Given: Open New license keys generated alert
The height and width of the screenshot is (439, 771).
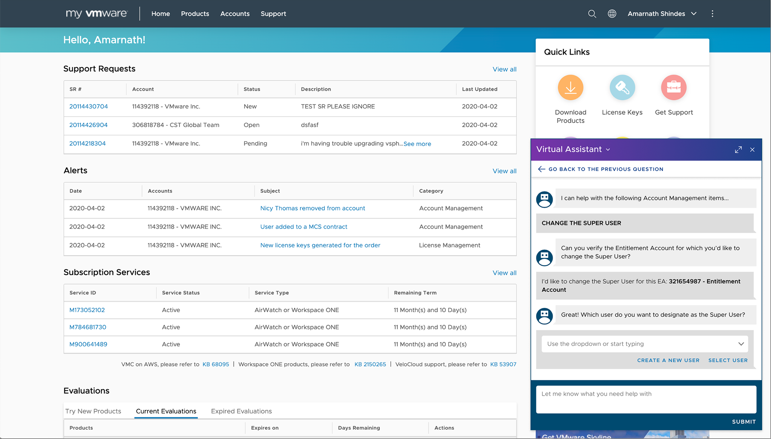Looking at the screenshot, I should point(320,245).
